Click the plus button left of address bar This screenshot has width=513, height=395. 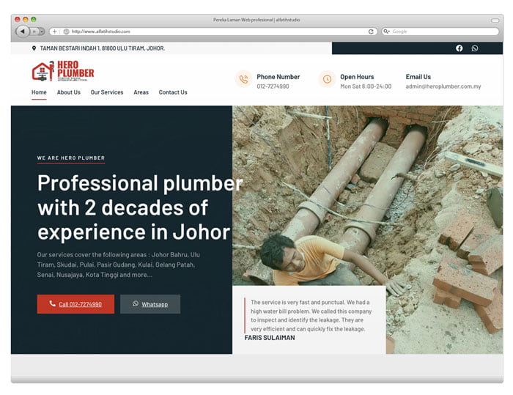tap(54, 32)
